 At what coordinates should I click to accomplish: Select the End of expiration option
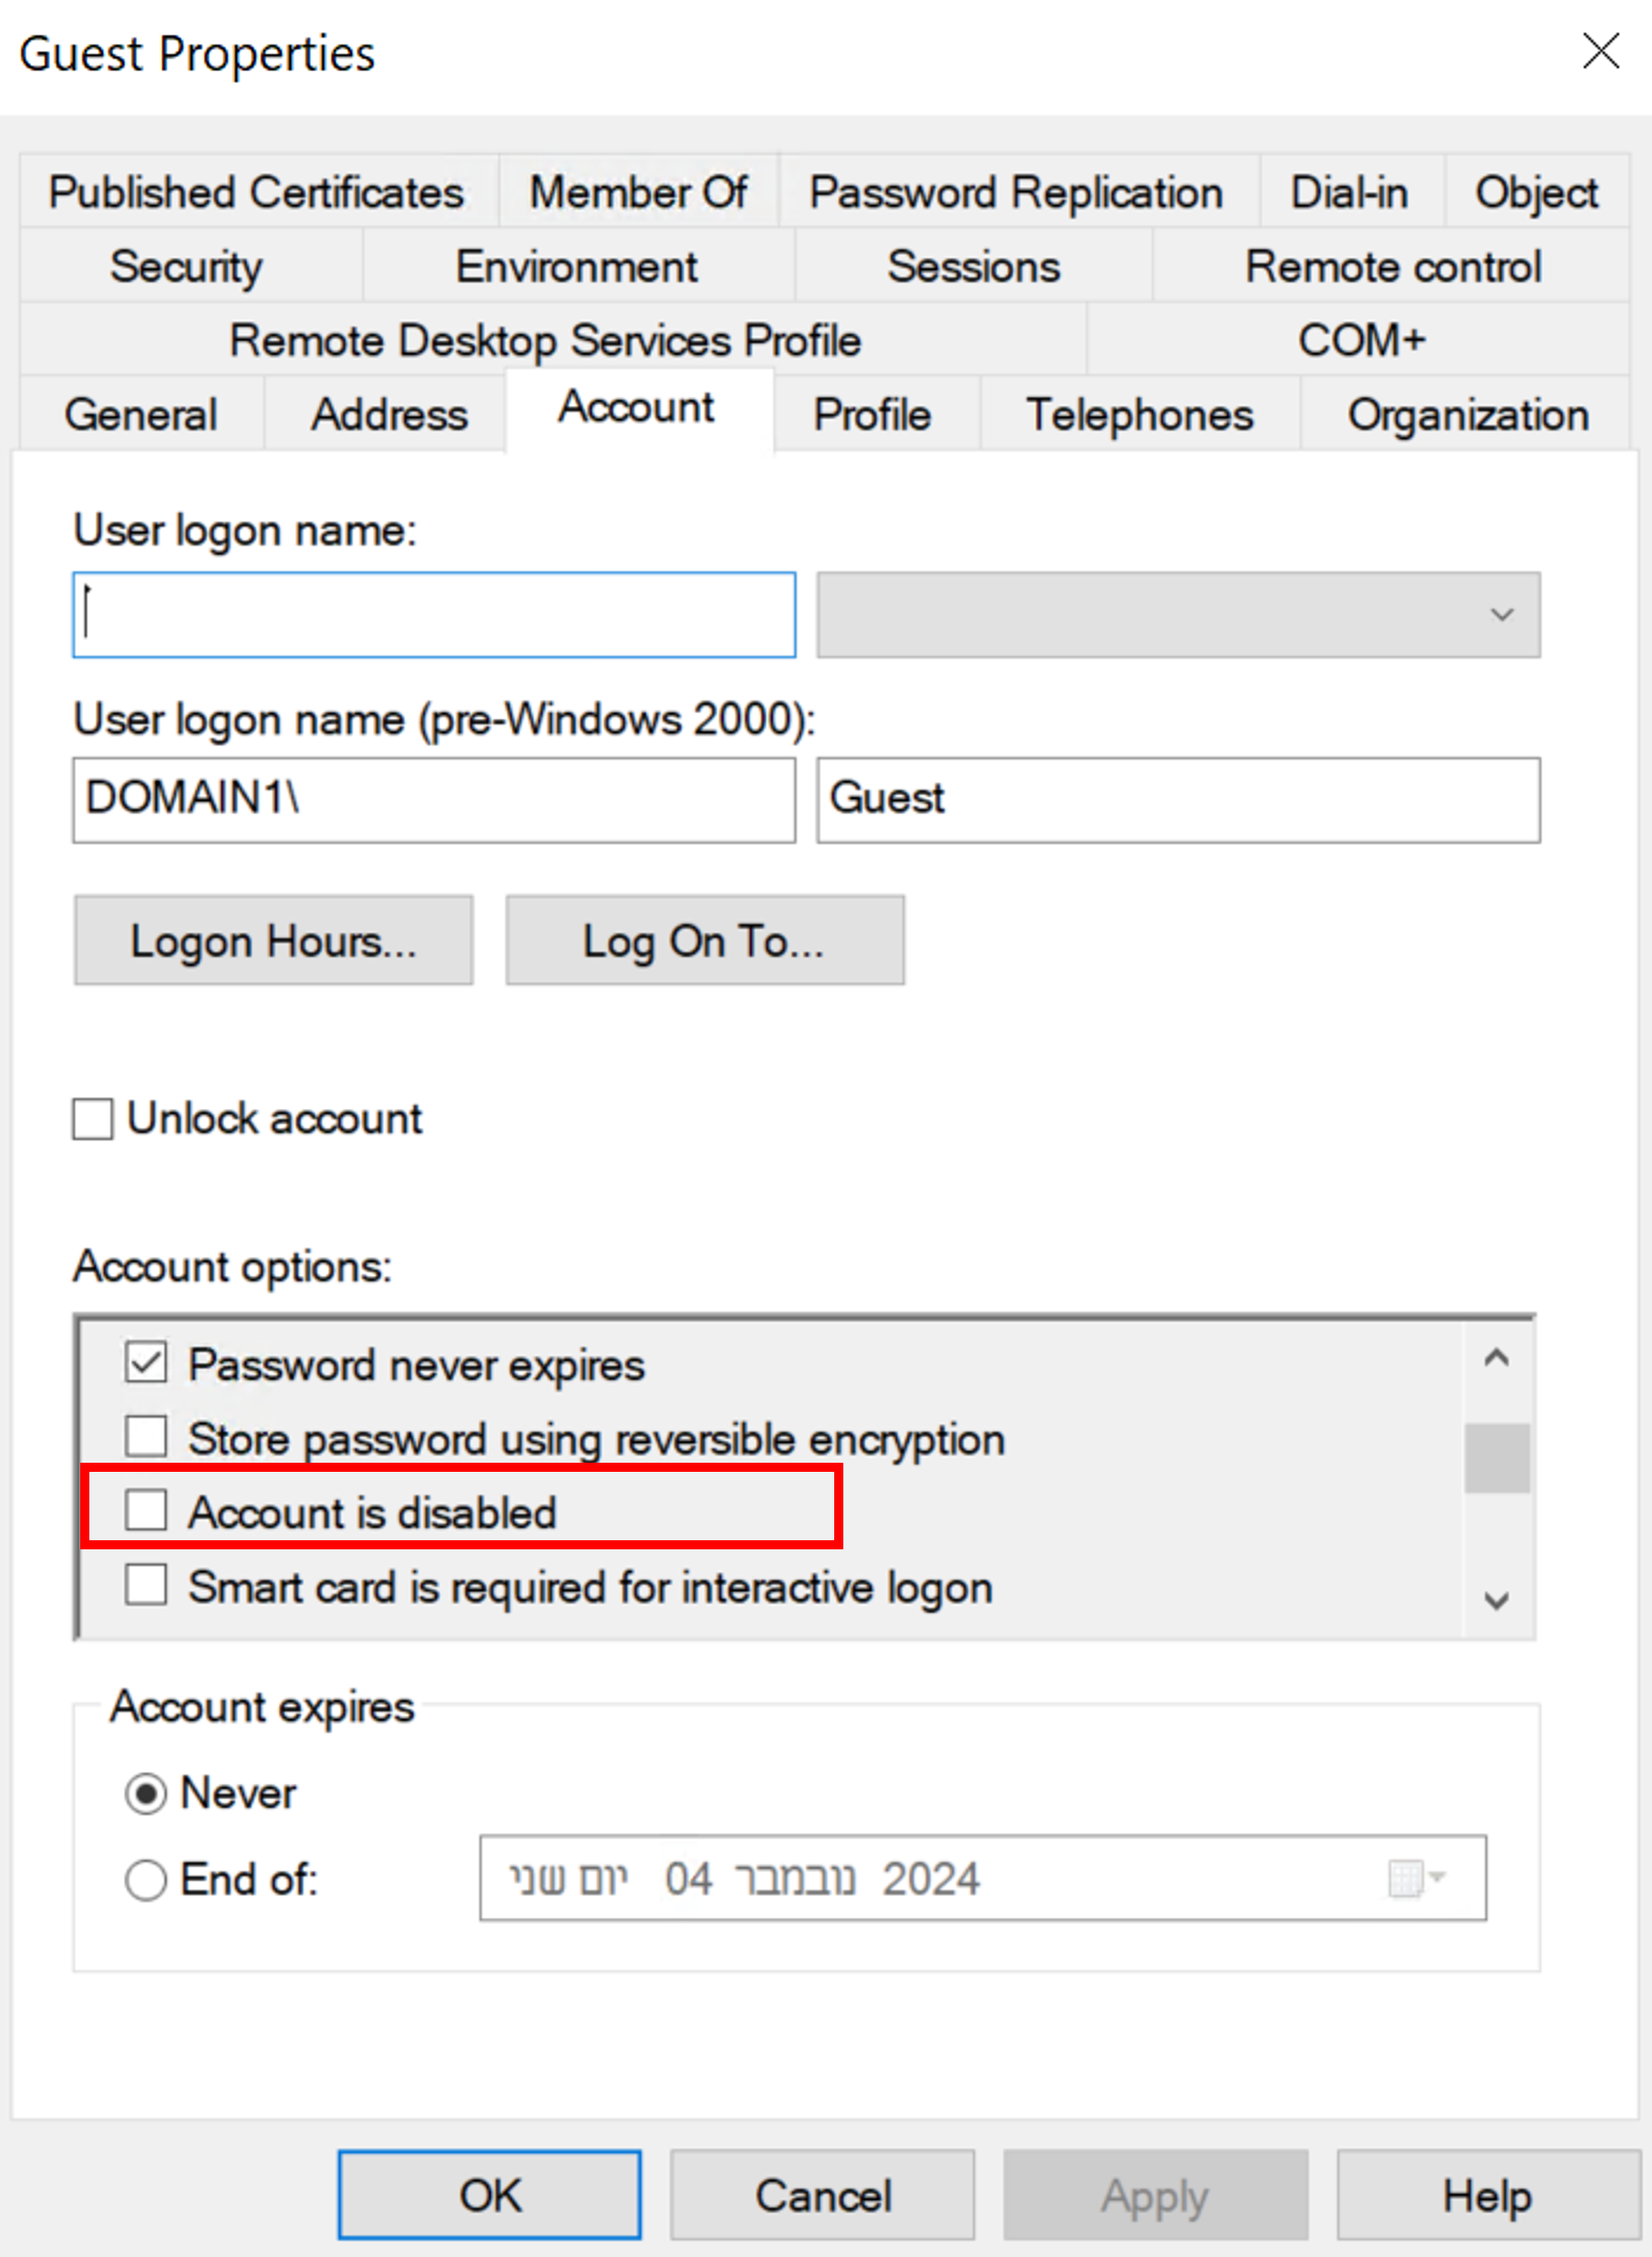pos(146,1879)
